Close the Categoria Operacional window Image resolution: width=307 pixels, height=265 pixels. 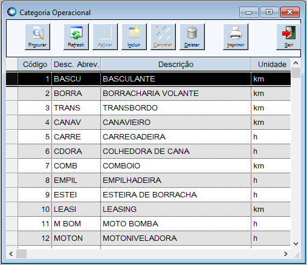point(290,12)
